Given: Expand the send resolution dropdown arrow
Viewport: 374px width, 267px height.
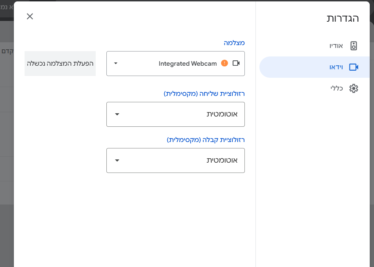Looking at the screenshot, I should click(117, 114).
